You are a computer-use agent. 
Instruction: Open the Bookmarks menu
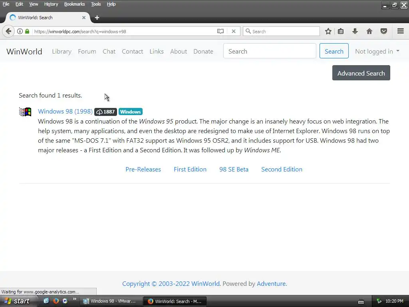(75, 4)
